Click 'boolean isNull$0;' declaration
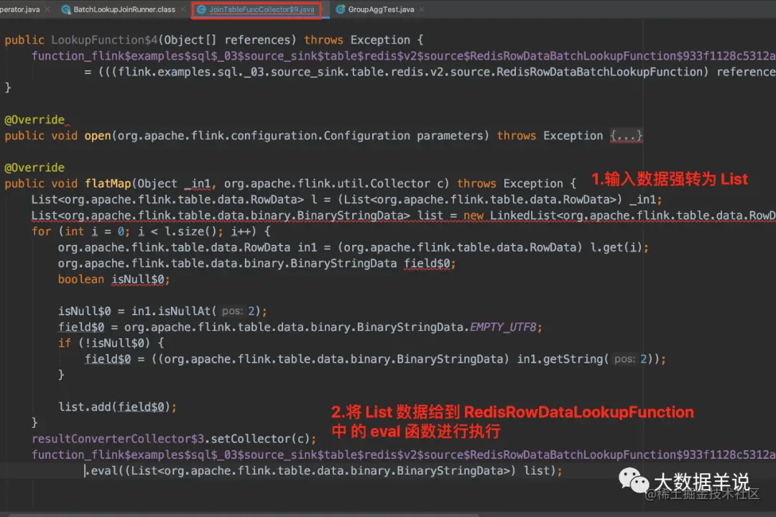 pyautogui.click(x=114, y=279)
